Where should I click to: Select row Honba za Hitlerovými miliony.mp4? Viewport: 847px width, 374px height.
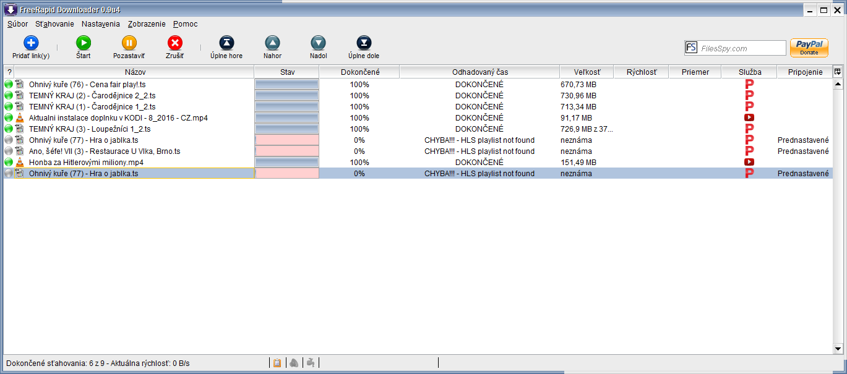(418, 162)
